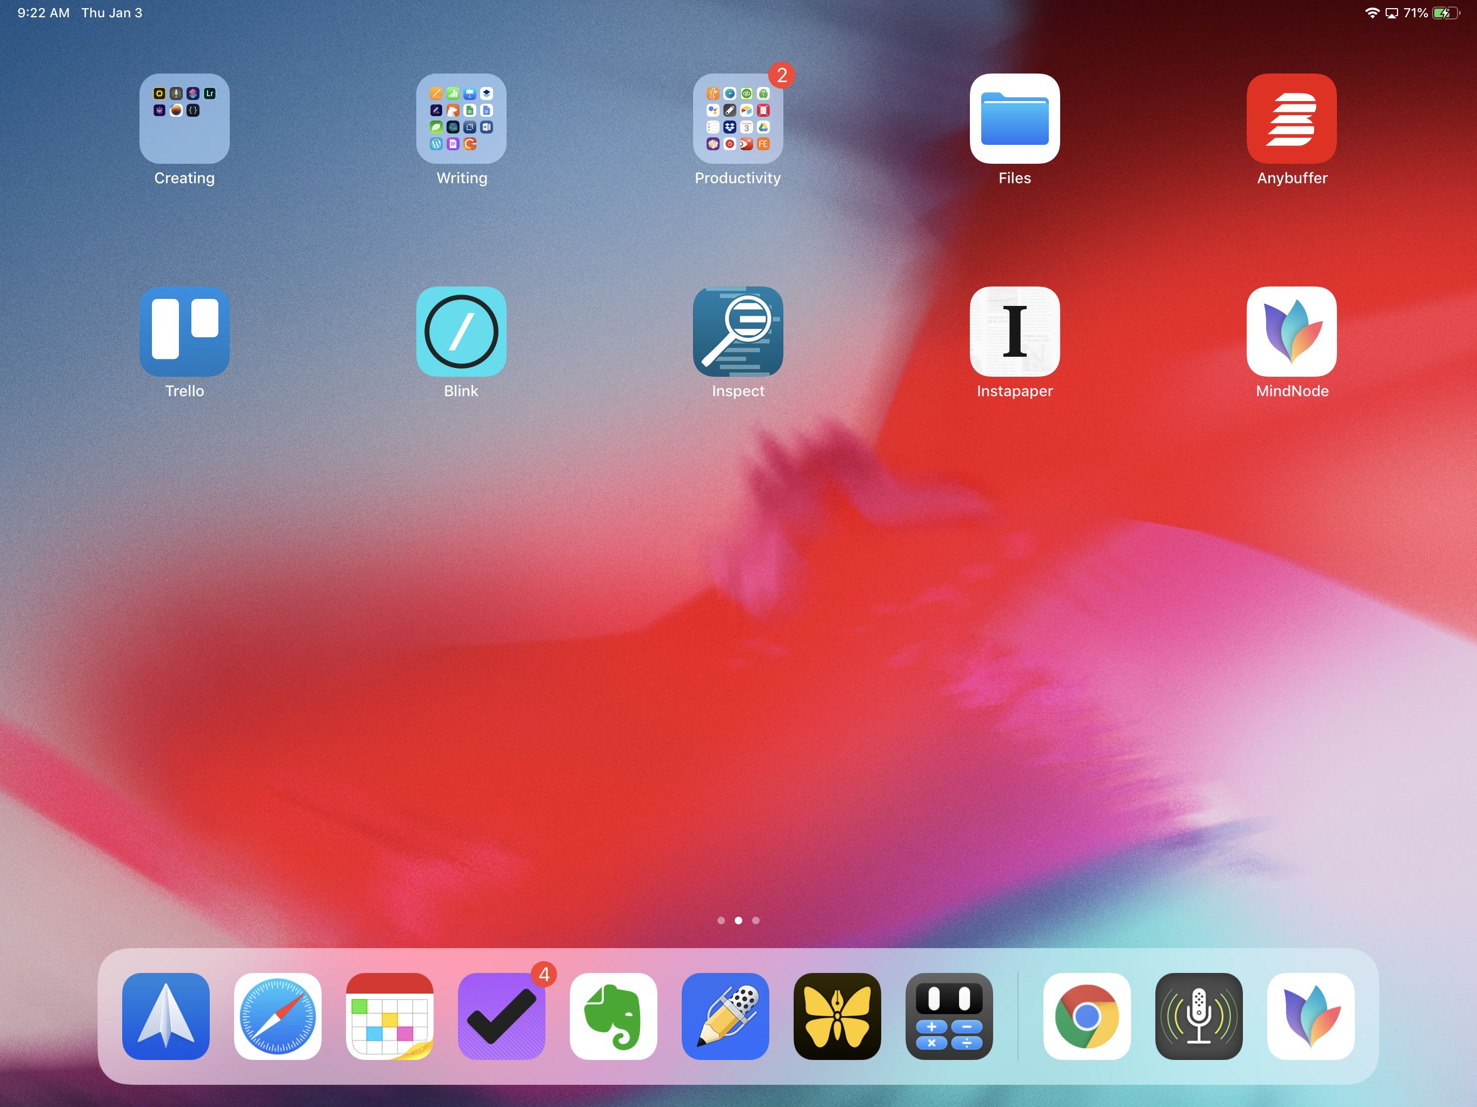Screen dimensions: 1477x1107
Task: Tap the 71% battery percentage text
Action: pyautogui.click(x=1415, y=12)
